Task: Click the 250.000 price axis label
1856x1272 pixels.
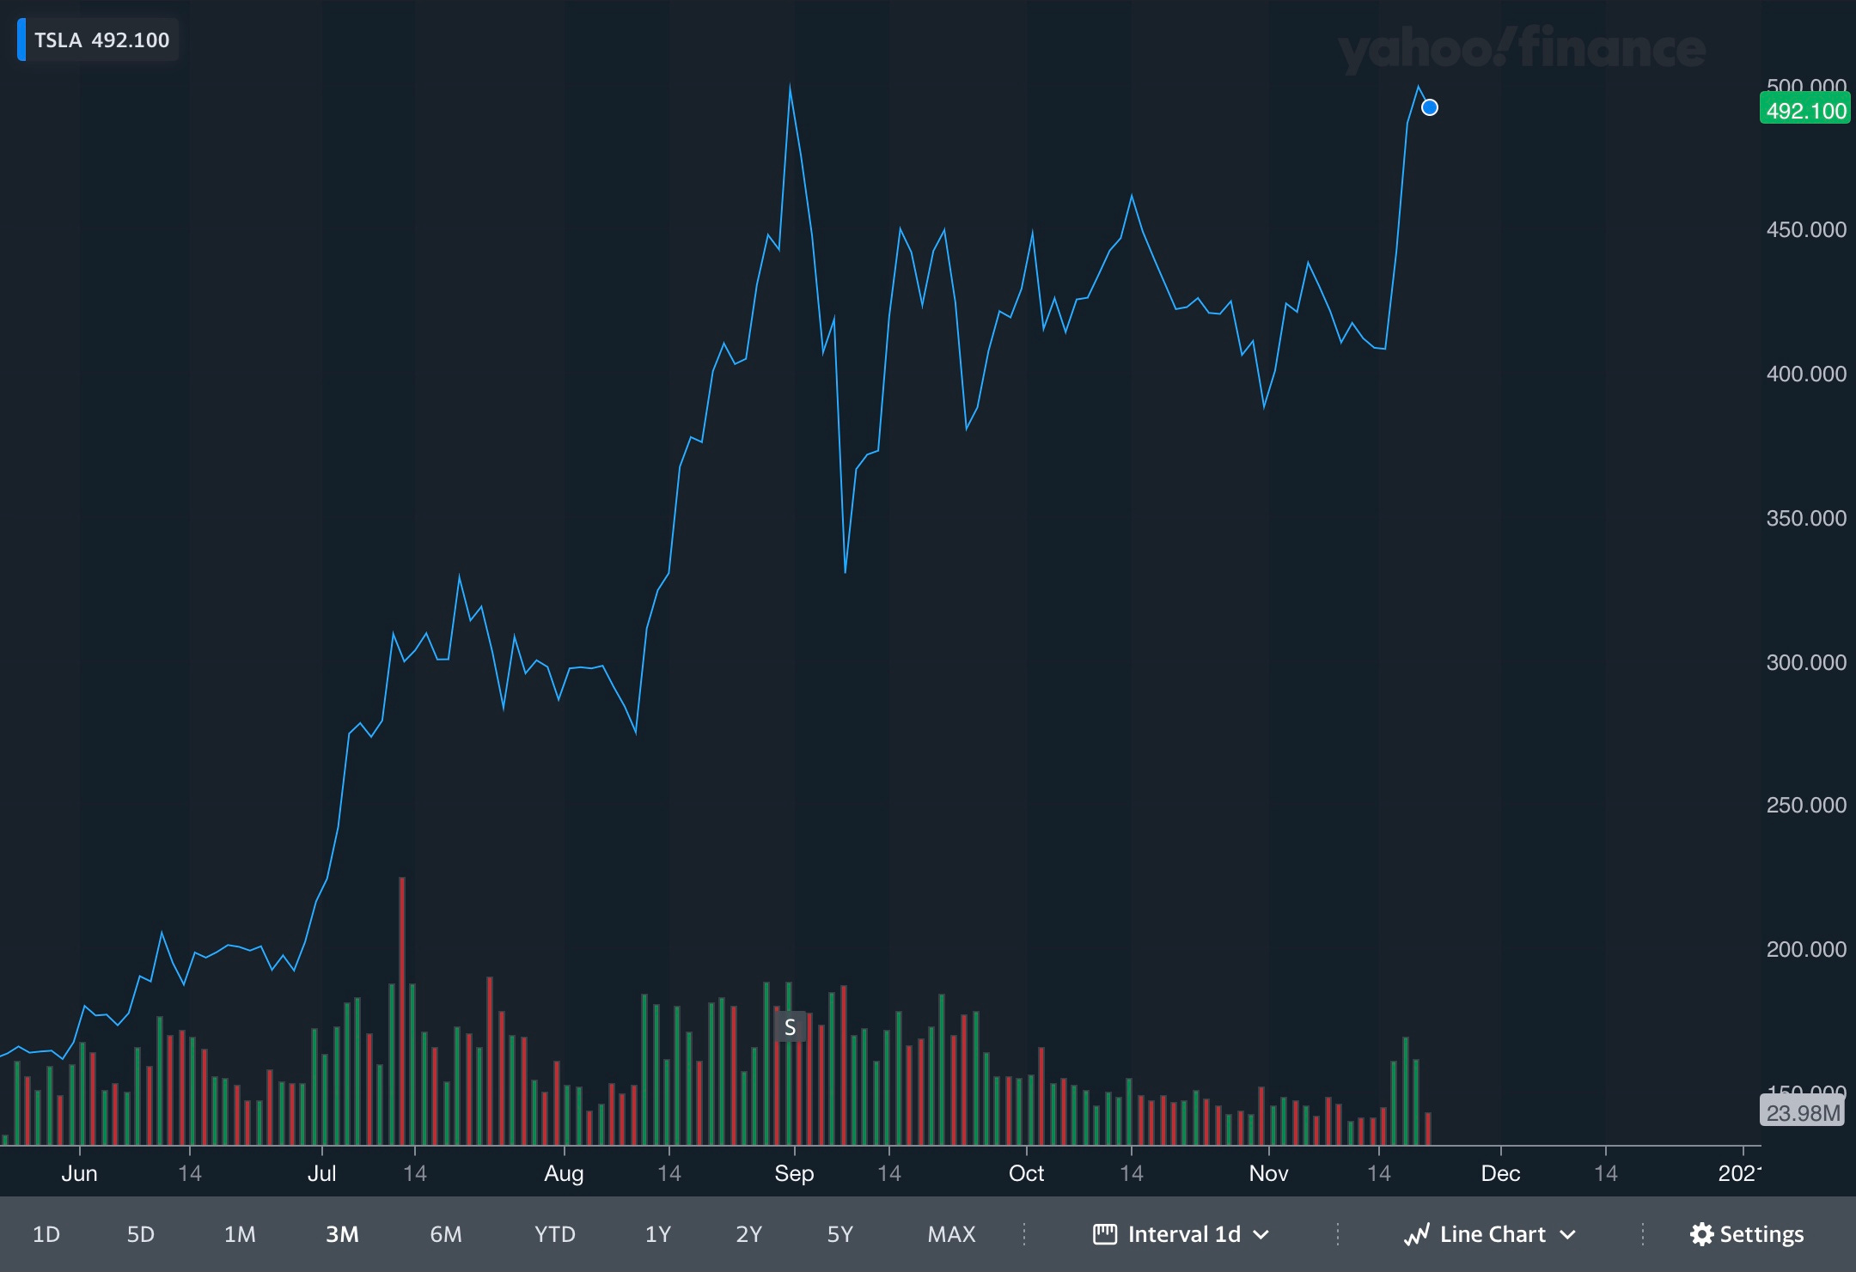Action: pos(1805,805)
